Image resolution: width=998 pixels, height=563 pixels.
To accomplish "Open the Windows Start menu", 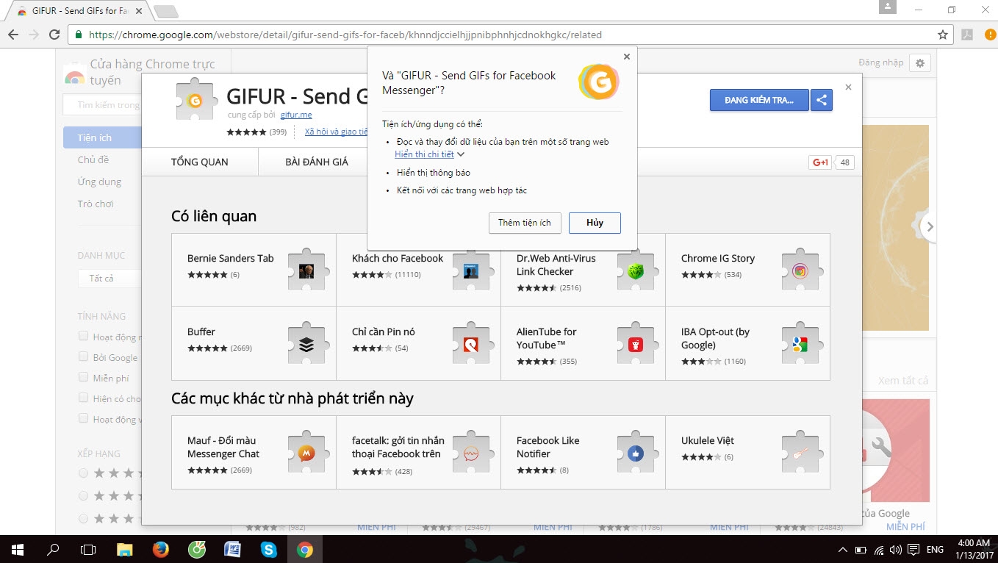I will pyautogui.click(x=17, y=549).
